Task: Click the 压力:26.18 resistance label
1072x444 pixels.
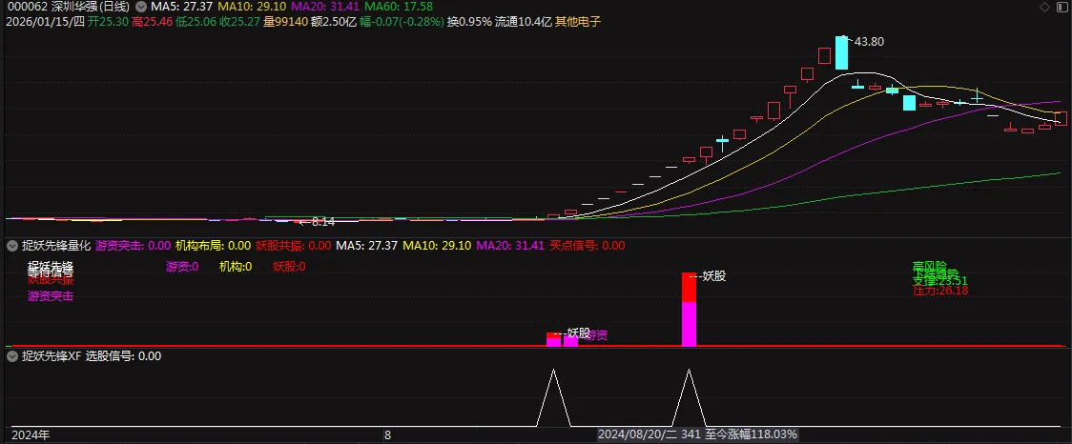Action: coord(940,291)
